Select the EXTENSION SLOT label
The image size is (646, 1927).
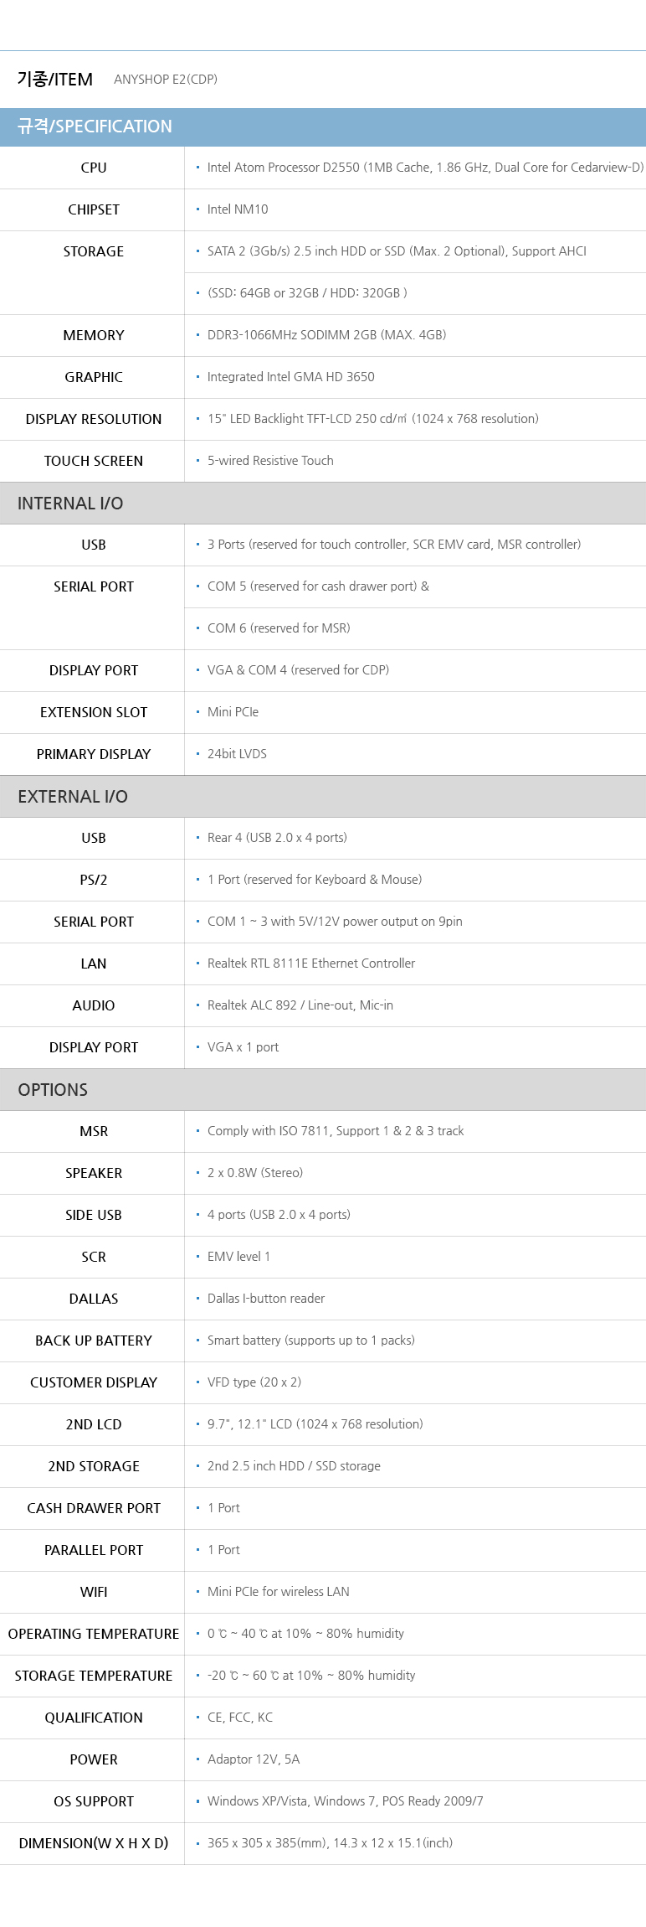coord(94,712)
